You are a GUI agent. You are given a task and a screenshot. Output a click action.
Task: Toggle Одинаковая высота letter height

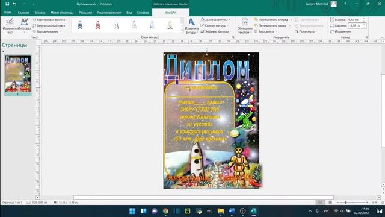[49, 20]
